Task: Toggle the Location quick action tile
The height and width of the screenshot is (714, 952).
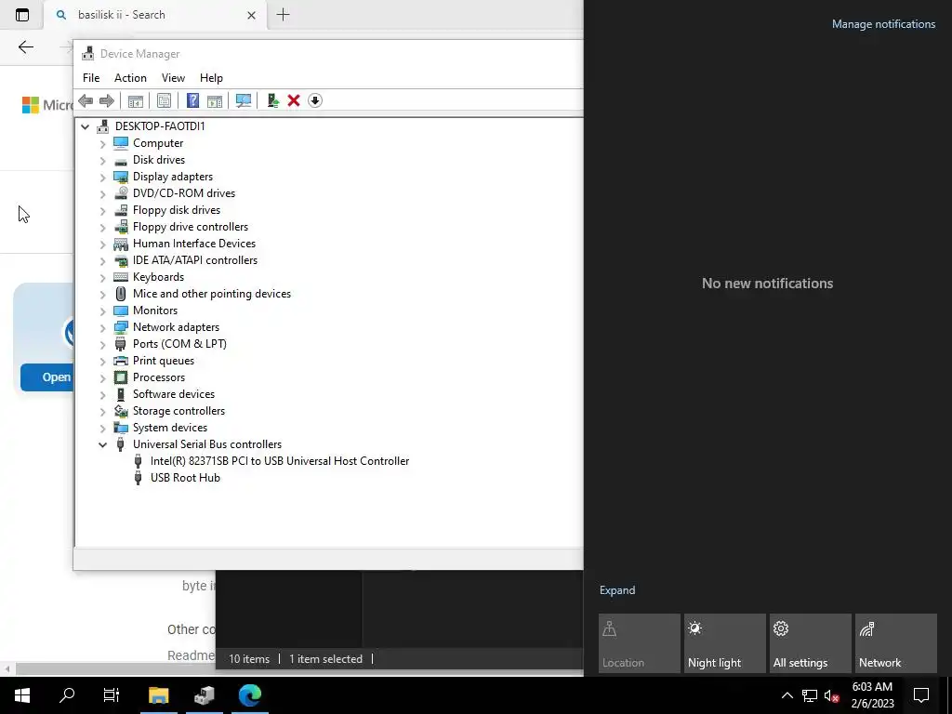Action: tap(640, 643)
